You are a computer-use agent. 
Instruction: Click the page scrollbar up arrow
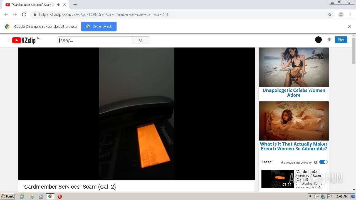(x=354, y=36)
